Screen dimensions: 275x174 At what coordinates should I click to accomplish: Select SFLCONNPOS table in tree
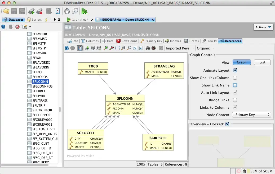click(42, 86)
